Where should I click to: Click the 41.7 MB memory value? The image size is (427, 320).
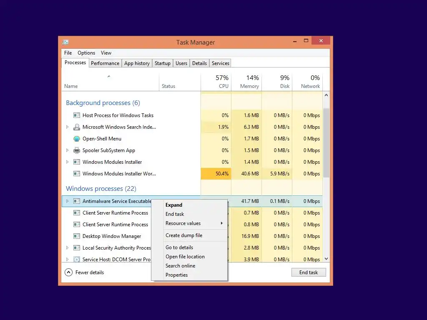(250, 201)
